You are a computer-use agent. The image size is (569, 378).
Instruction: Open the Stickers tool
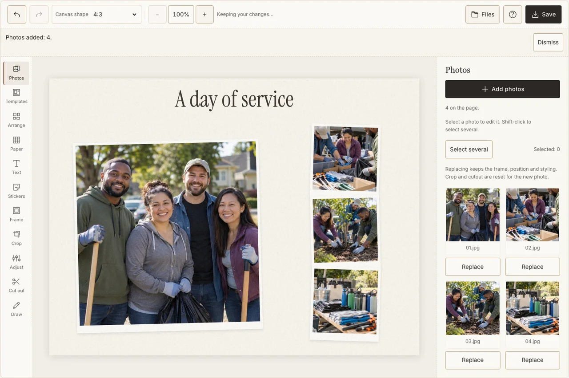[16, 191]
